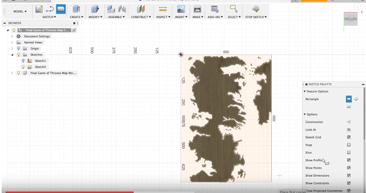Expand the Sketch Palette with double arrows
The image size is (366, 193).
(363, 84)
